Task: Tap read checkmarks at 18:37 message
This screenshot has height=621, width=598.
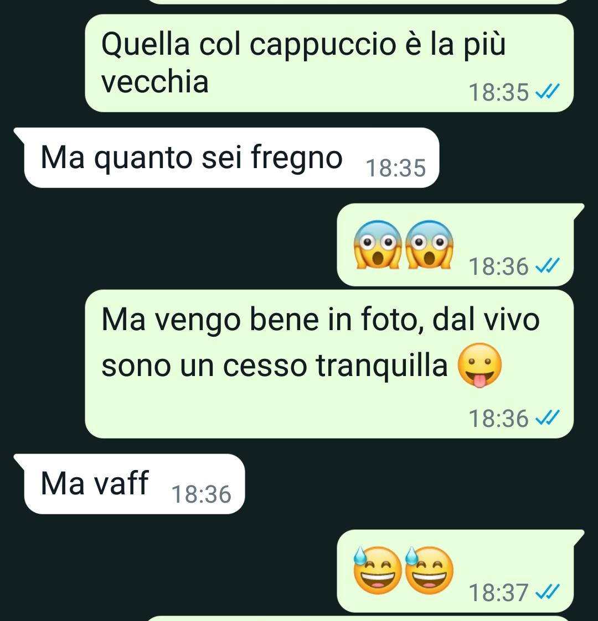Action: pyautogui.click(x=547, y=592)
